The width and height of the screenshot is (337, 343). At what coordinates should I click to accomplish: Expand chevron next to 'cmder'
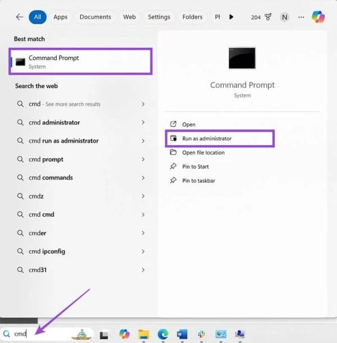(143, 233)
